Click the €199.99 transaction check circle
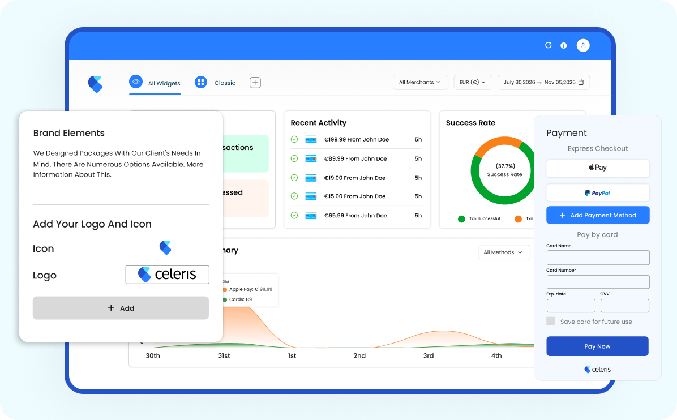Image resolution: width=677 pixels, height=420 pixels. pos(294,139)
